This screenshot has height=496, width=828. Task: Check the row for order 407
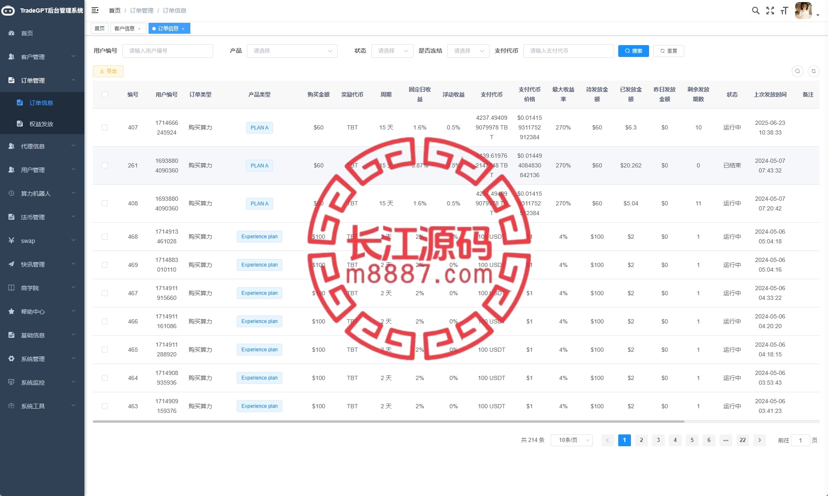(x=105, y=127)
